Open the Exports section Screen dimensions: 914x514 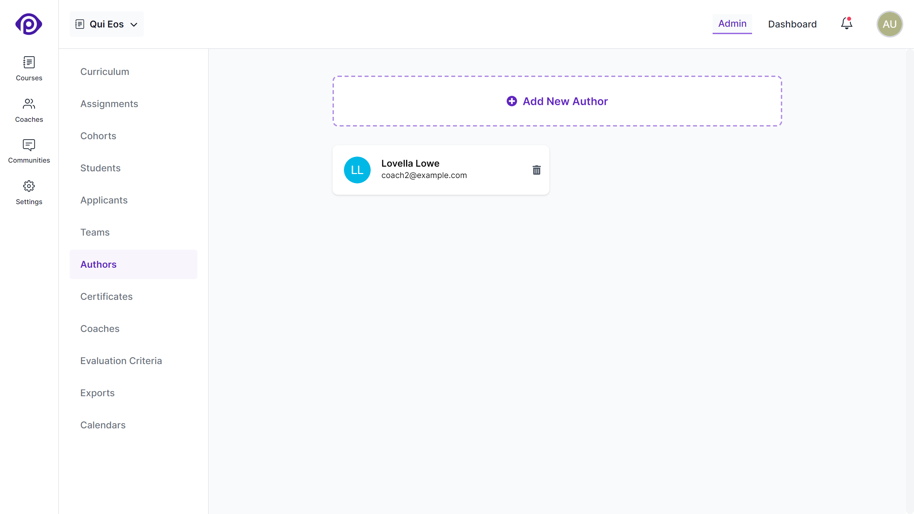pos(97,393)
